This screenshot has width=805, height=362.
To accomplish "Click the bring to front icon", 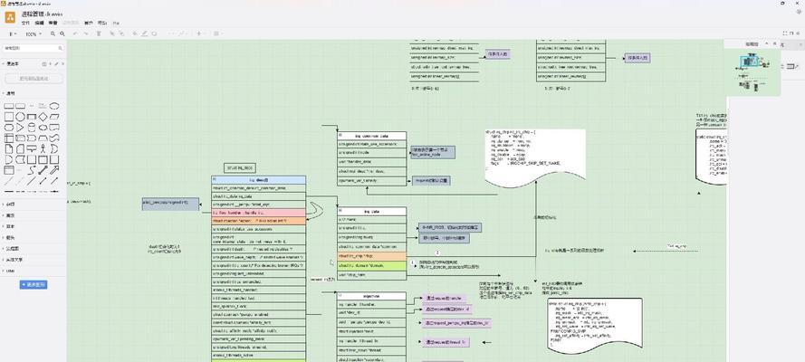I will (112, 33).
